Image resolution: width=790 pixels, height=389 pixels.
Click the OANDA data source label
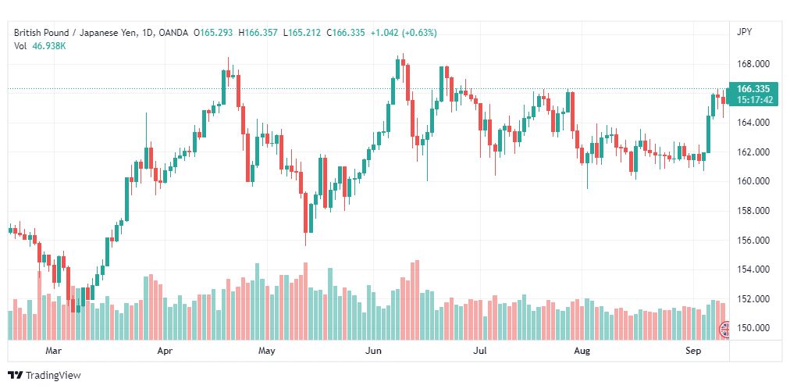point(173,33)
